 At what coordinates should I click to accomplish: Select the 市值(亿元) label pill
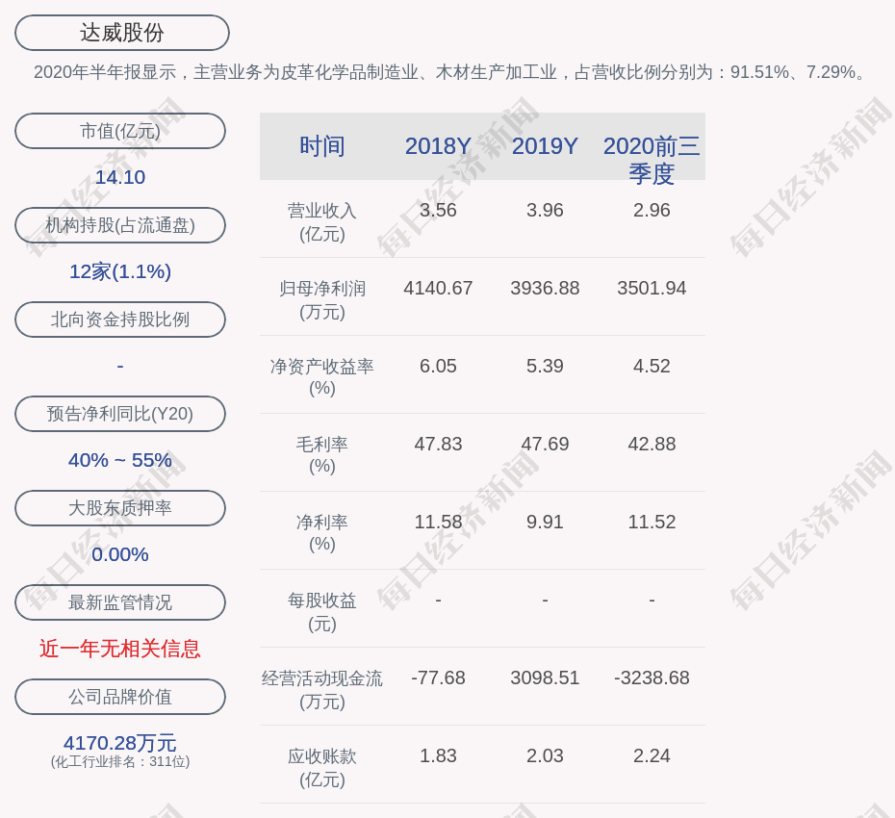tap(120, 131)
